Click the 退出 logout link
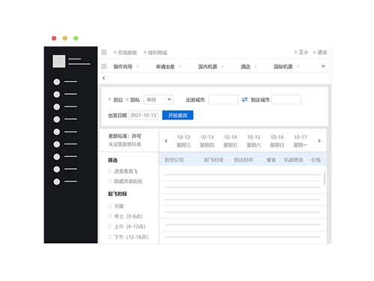Viewport: 374px width, 281px height. (322, 53)
